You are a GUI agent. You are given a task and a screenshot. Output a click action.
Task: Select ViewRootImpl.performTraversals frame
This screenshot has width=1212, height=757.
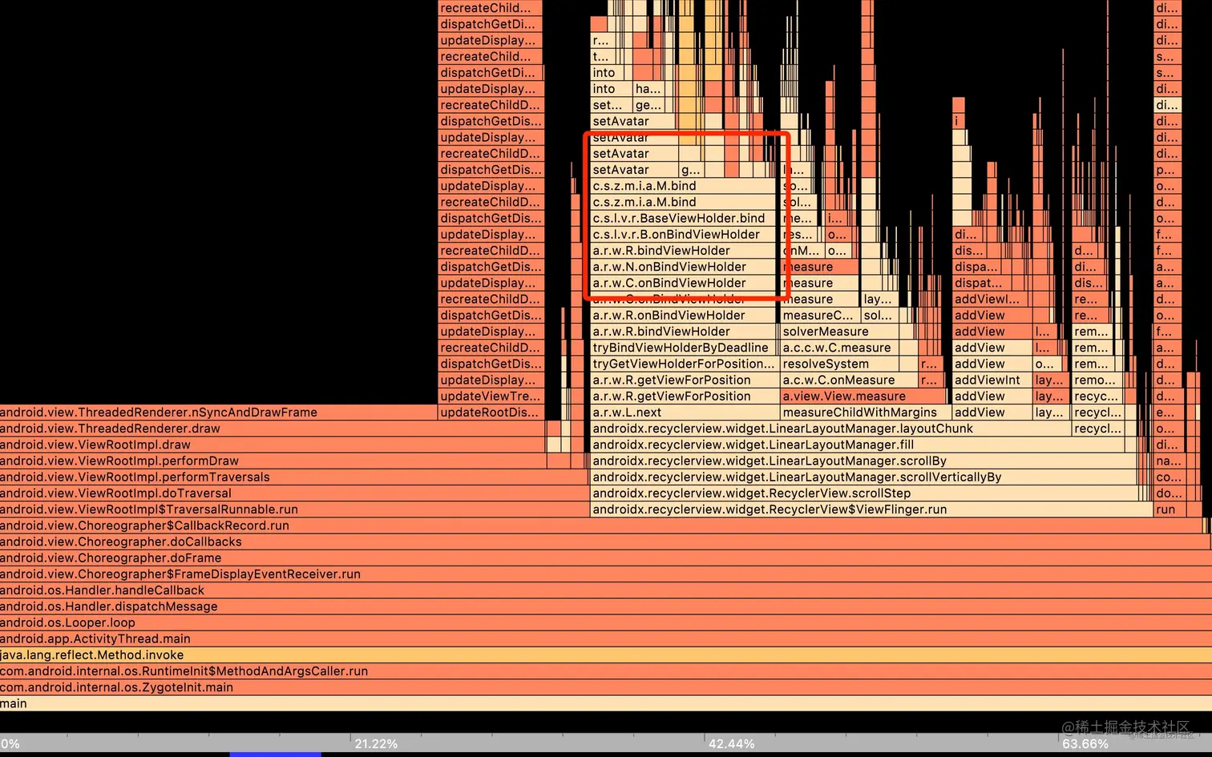(x=294, y=477)
